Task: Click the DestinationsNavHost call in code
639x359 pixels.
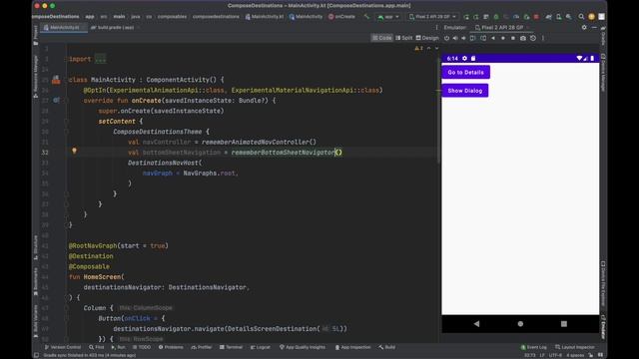Action: click(x=163, y=163)
